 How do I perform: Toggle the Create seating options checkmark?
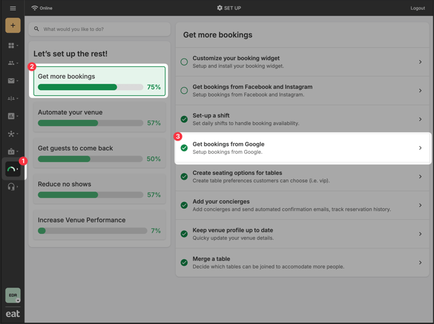[184, 176]
